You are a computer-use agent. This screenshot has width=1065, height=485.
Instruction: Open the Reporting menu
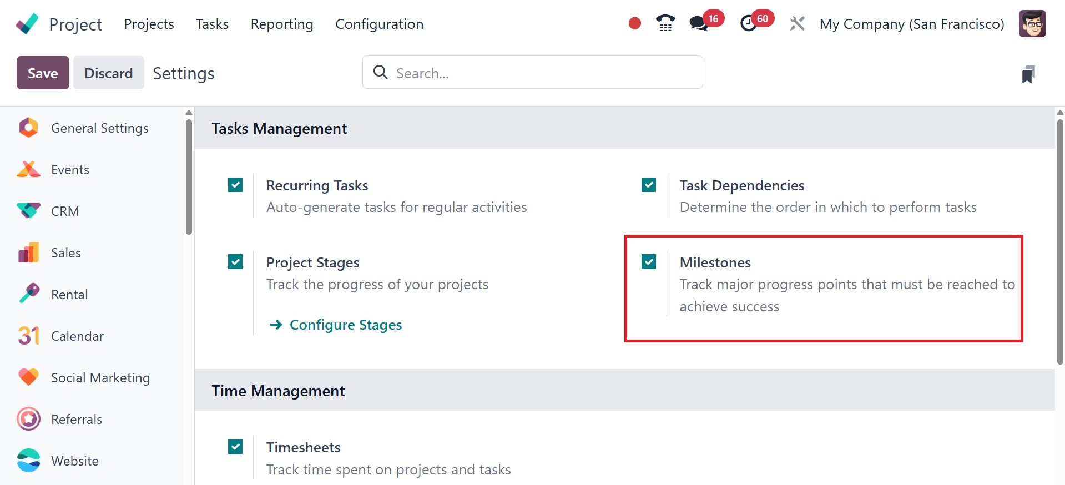282,24
